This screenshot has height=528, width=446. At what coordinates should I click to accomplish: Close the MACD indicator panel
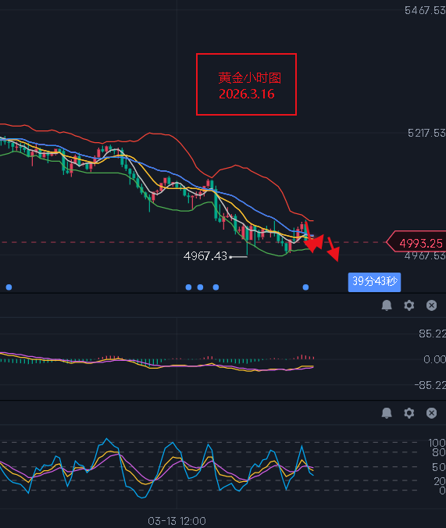point(431,305)
